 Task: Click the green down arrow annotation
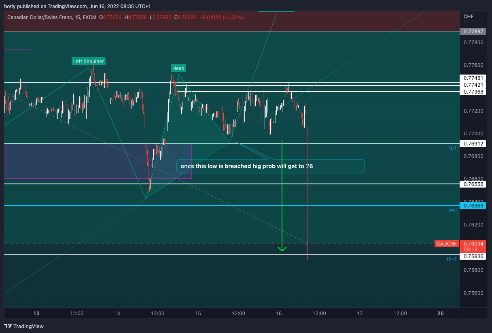point(282,196)
